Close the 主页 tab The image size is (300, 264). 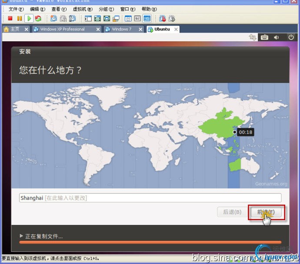click(x=27, y=30)
